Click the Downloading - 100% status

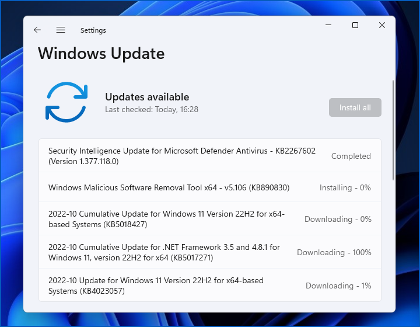[334, 252]
